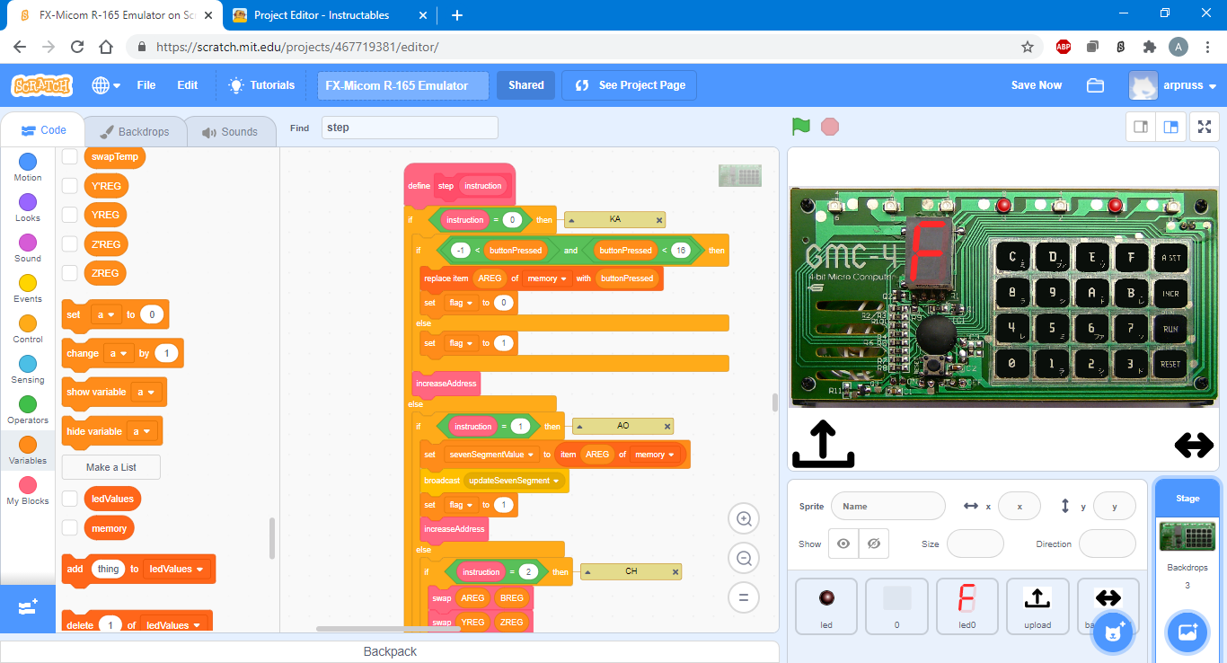Reload the browser page
Image resolution: width=1227 pixels, height=663 pixels.
click(77, 47)
